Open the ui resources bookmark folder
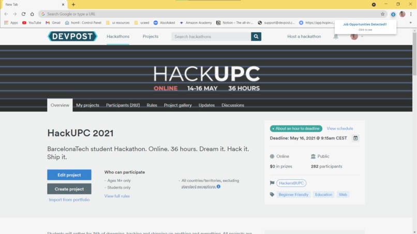 tap(117, 23)
